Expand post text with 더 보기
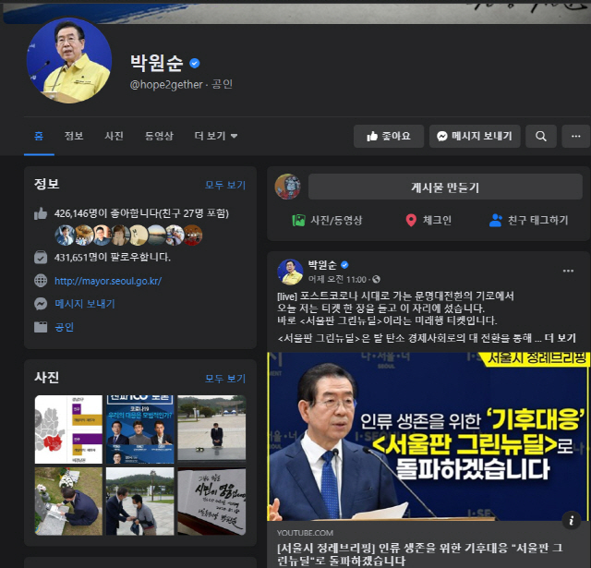The image size is (591, 568). (561, 338)
